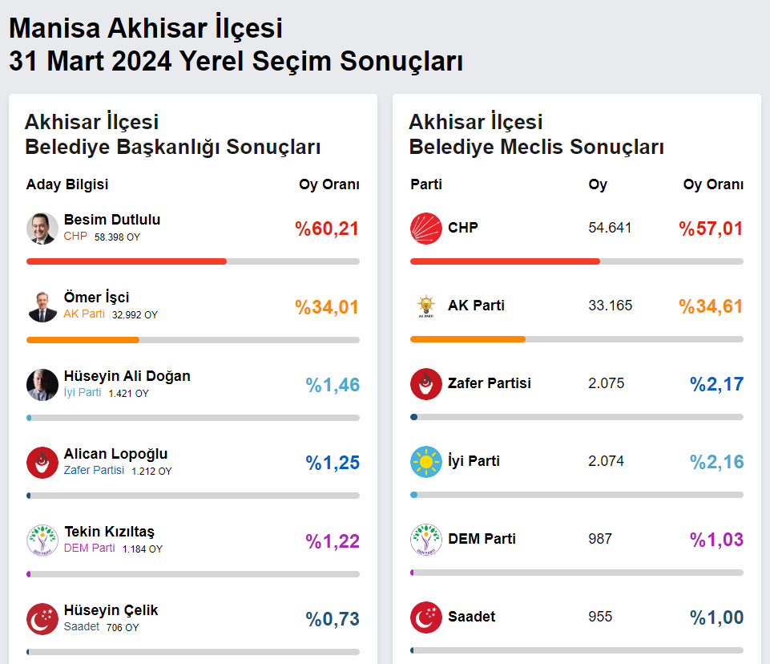Click the Oy Oranı header in mayoral results
The height and width of the screenshot is (664, 770).
click(329, 184)
